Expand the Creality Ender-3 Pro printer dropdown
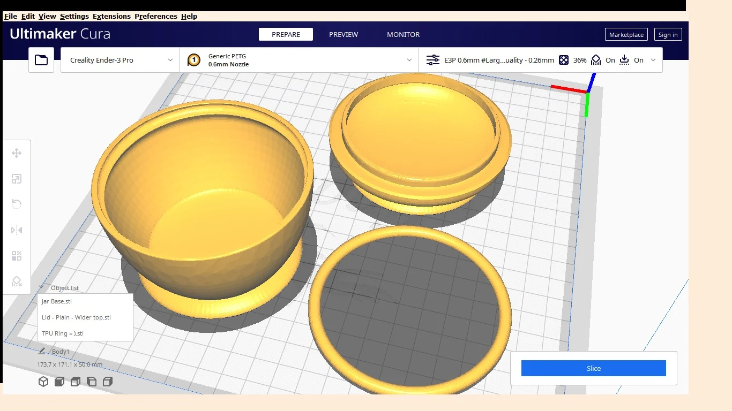Screen dimensions: 732x411 point(120,60)
